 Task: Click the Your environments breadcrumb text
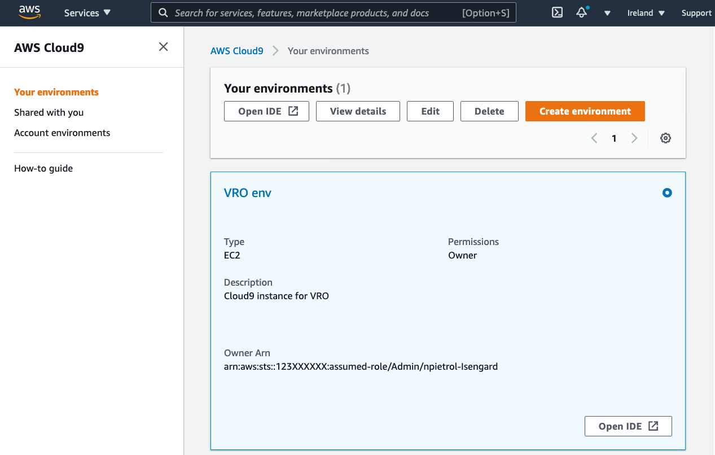328,51
